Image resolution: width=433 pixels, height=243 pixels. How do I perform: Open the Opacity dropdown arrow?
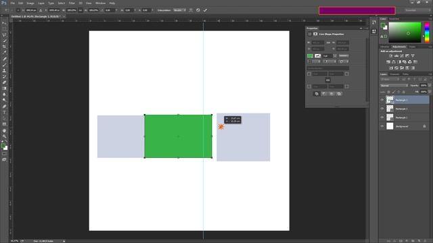[430, 86]
